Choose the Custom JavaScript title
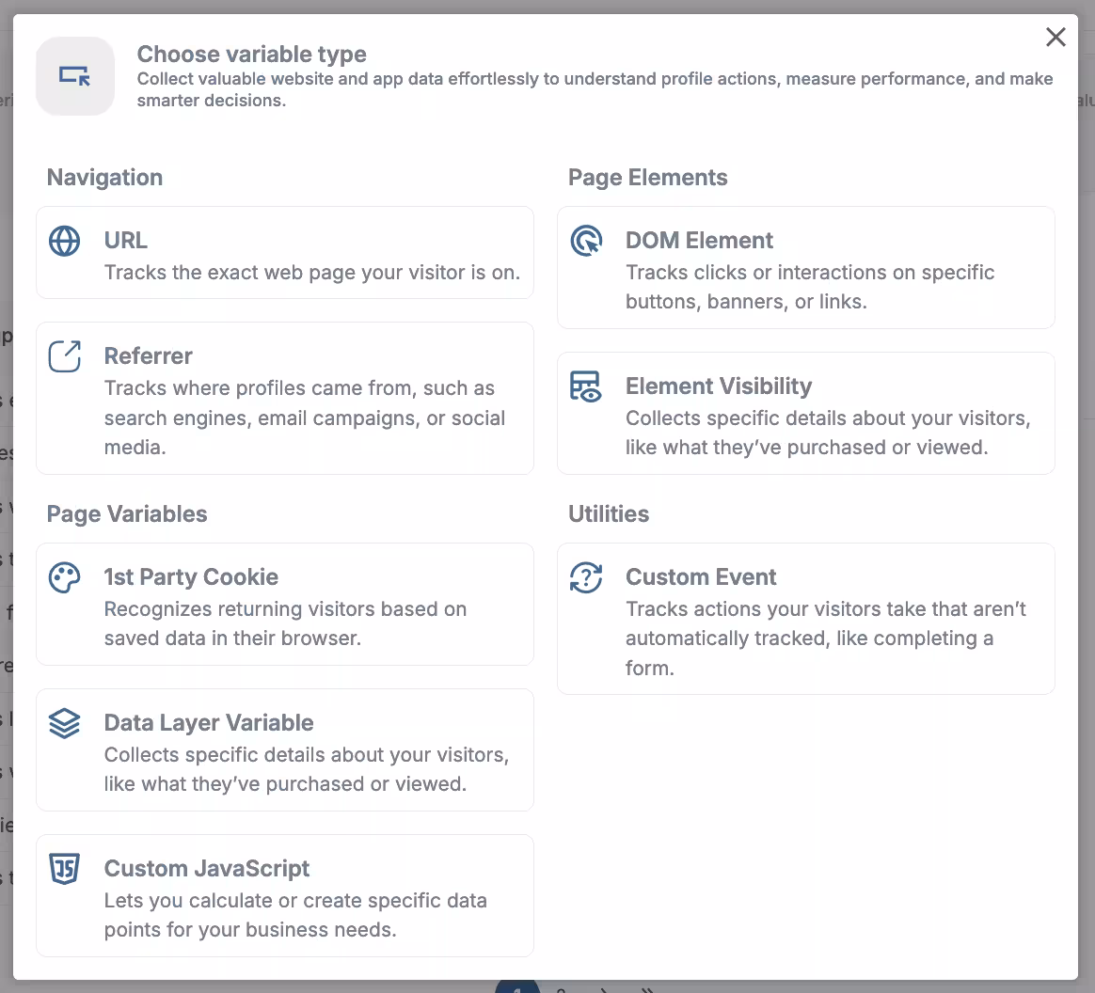This screenshot has width=1095, height=993. [207, 869]
